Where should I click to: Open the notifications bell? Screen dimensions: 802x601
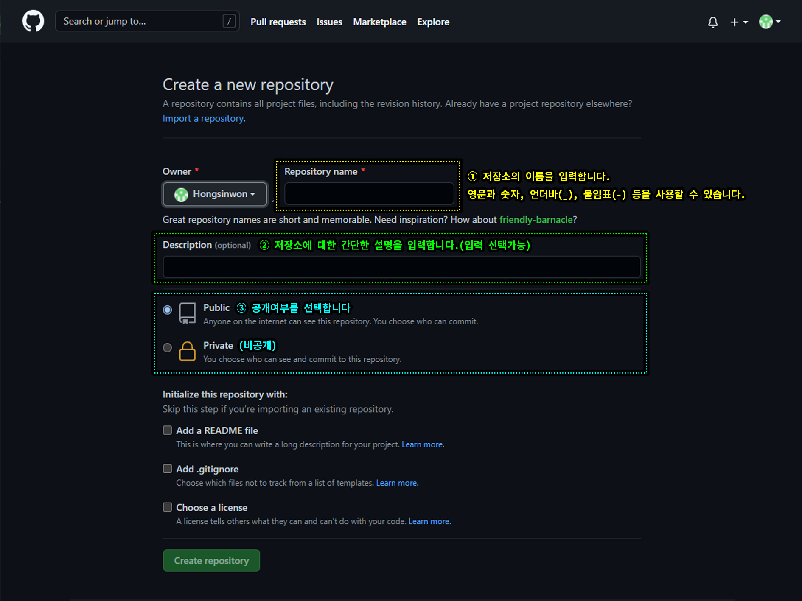(713, 22)
